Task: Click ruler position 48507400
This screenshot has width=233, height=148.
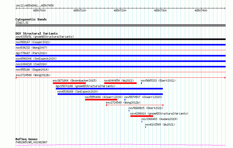Action: (x=201, y=10)
